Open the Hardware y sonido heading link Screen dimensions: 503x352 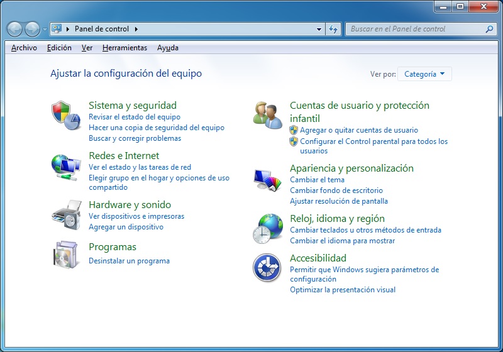click(130, 204)
